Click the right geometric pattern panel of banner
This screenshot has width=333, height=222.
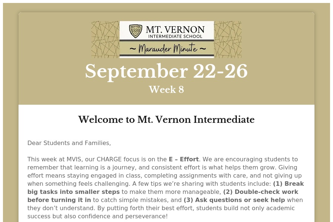tap(228, 39)
